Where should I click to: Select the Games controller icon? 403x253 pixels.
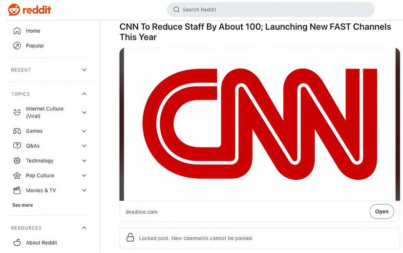[17, 131]
